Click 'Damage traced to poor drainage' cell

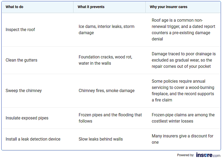184,60
